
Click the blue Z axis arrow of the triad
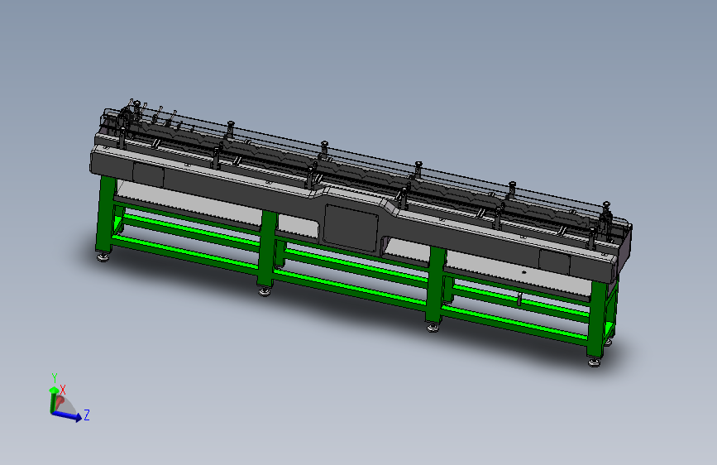point(67,415)
